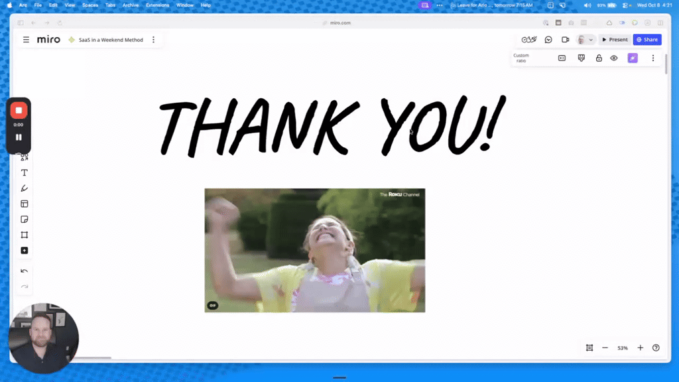Pause the screen recording
679x382 pixels.
point(19,137)
